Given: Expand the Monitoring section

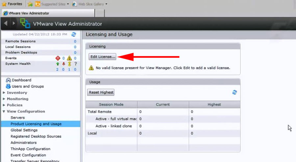Looking at the screenshot, I should 4,99.
